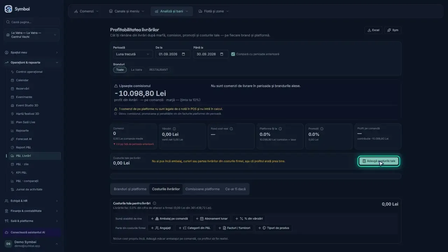This screenshot has width=448, height=252.
Task: Select the RESTAURANT brand filter chip
Action: point(159,70)
